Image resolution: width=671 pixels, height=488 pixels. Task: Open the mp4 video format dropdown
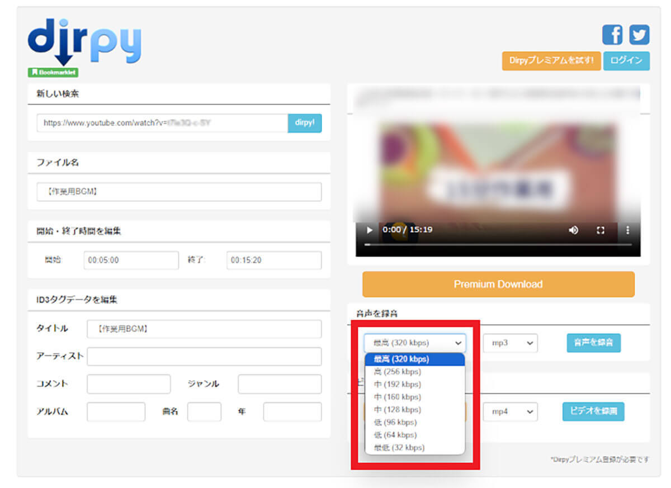(x=511, y=412)
